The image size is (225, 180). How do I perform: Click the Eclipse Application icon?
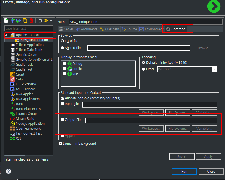(13, 45)
